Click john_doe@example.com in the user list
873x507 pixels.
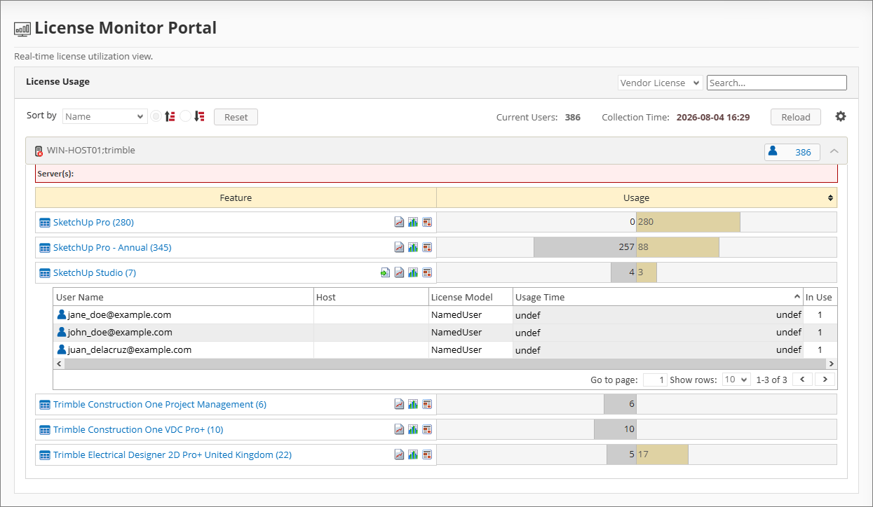pos(120,332)
